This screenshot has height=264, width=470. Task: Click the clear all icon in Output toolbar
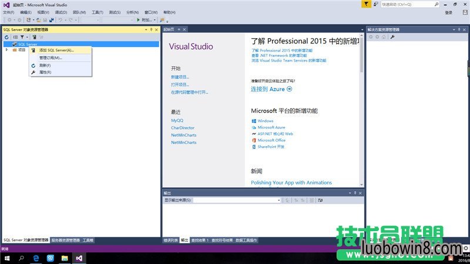[311, 200]
